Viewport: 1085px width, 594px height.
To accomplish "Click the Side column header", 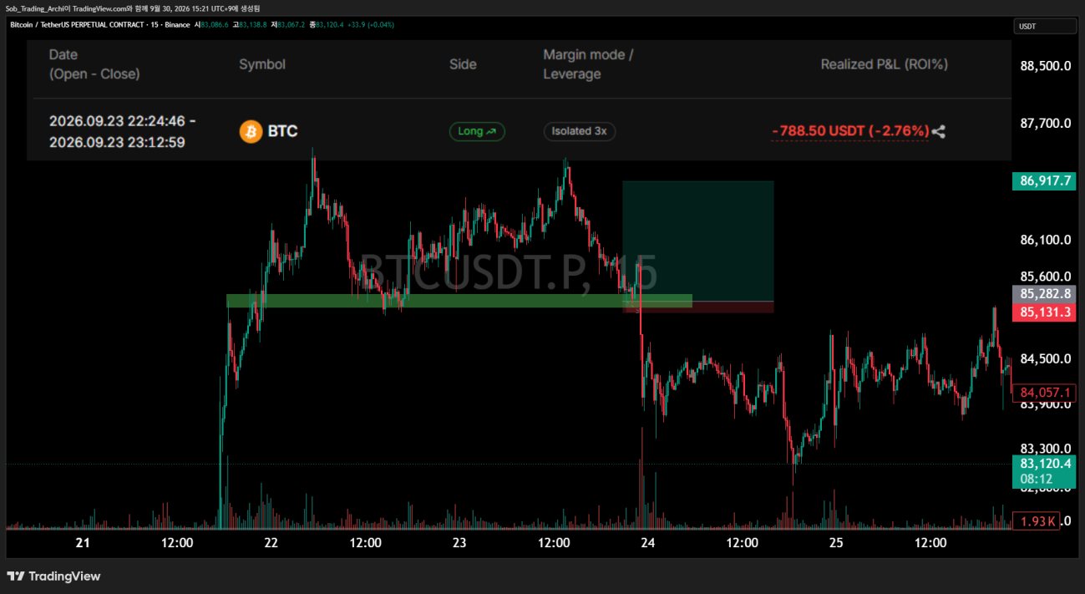I will (463, 64).
